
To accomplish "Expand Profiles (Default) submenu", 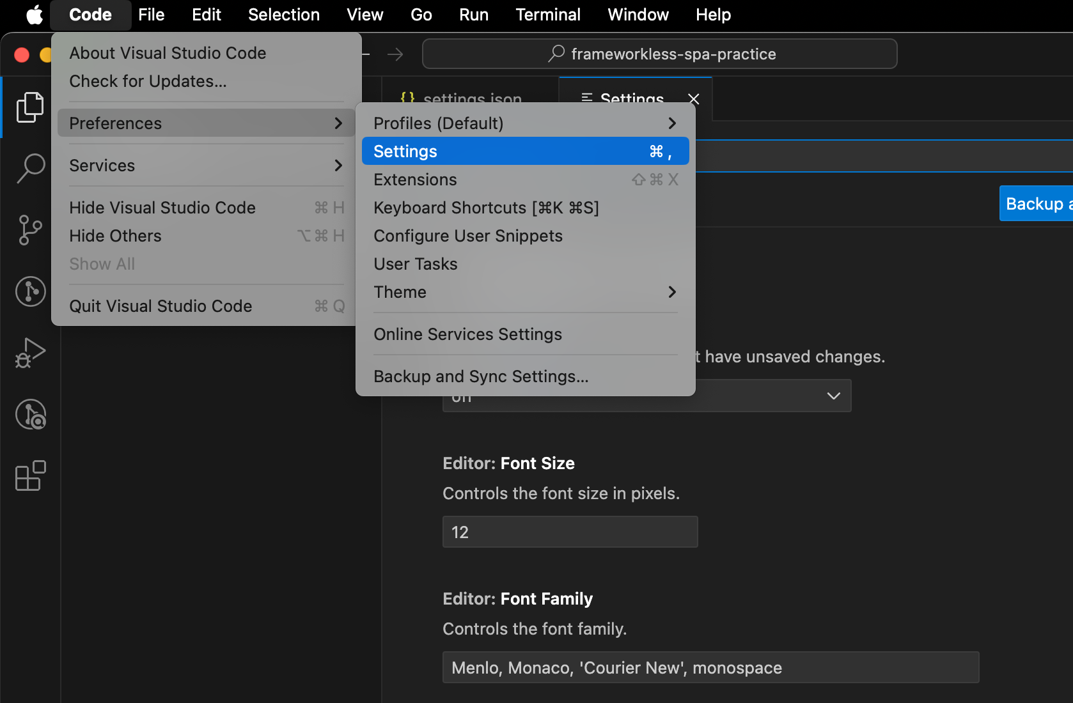I will pos(525,123).
